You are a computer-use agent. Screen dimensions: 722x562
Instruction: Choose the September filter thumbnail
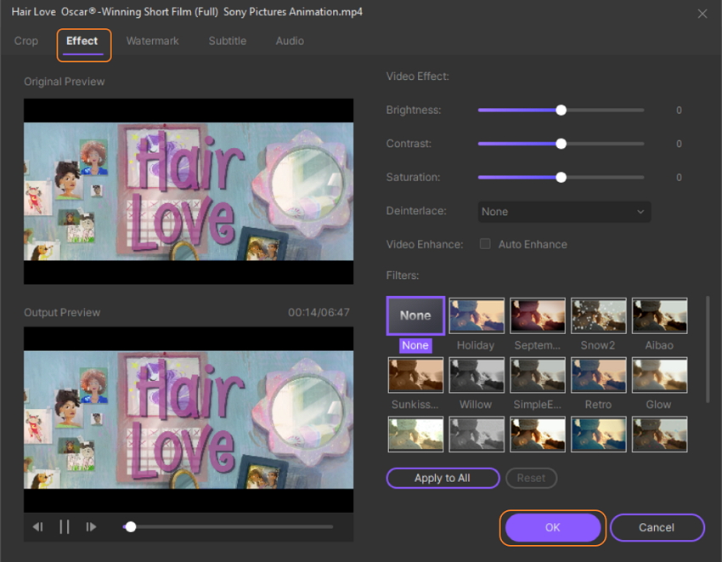tap(538, 315)
